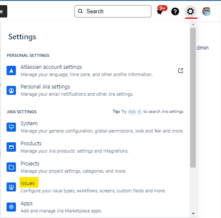Click the Personal Jira settings person icon

11,90
